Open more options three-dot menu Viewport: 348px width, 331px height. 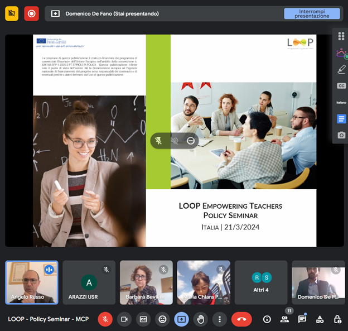tap(220, 319)
